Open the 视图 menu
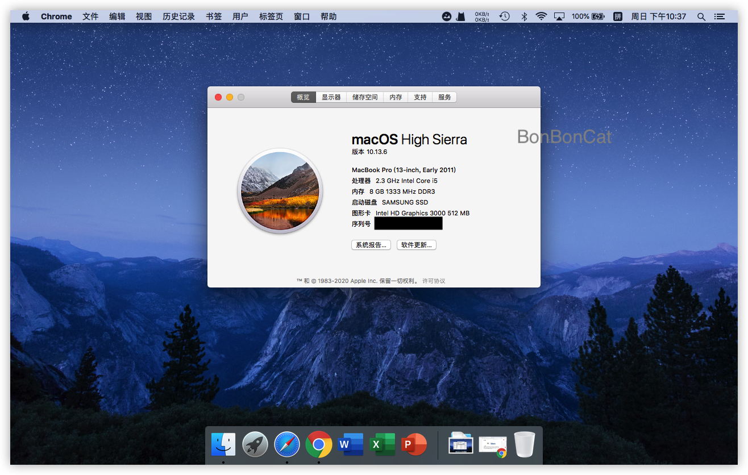Image resolution: width=748 pixels, height=475 pixels. 144,16
